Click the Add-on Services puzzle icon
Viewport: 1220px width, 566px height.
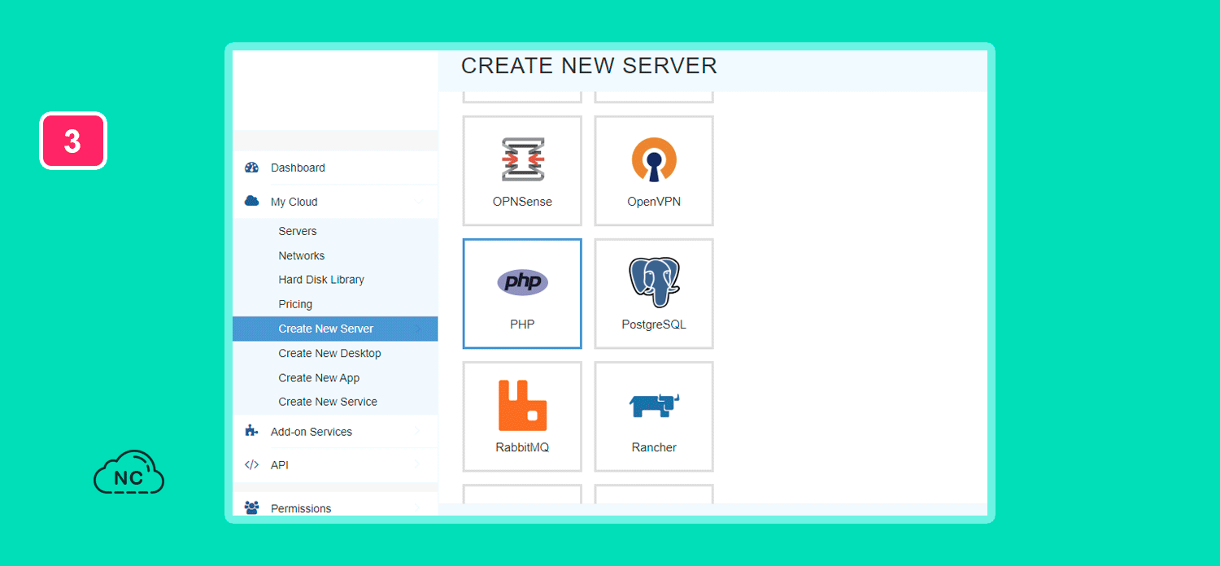pyautogui.click(x=251, y=431)
